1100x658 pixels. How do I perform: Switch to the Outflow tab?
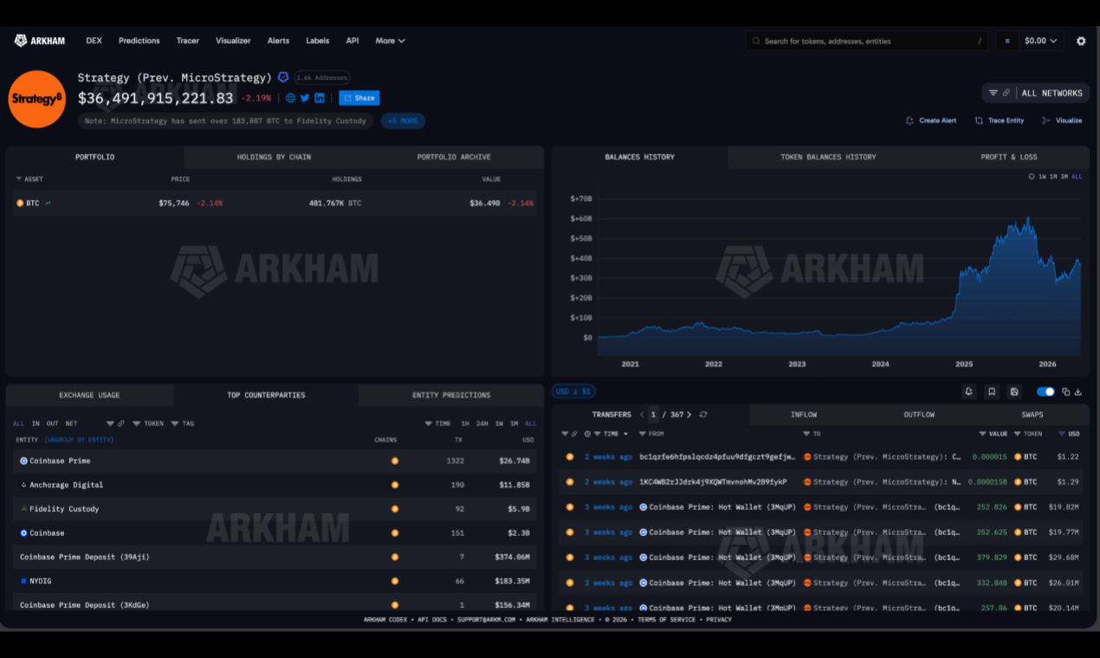(919, 415)
